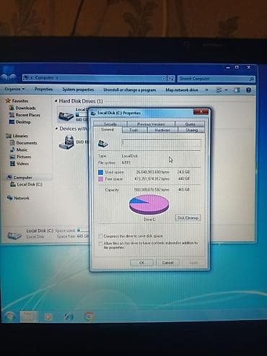The image size is (267, 356).
Task: Open Desktop from the Favorites list
Action: point(23,122)
